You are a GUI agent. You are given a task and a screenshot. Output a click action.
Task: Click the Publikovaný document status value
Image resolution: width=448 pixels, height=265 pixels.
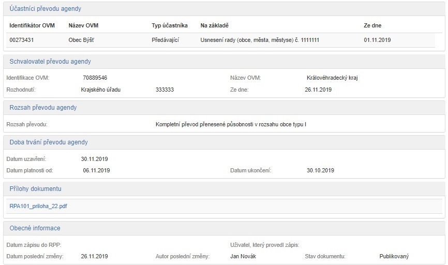coord(394,256)
